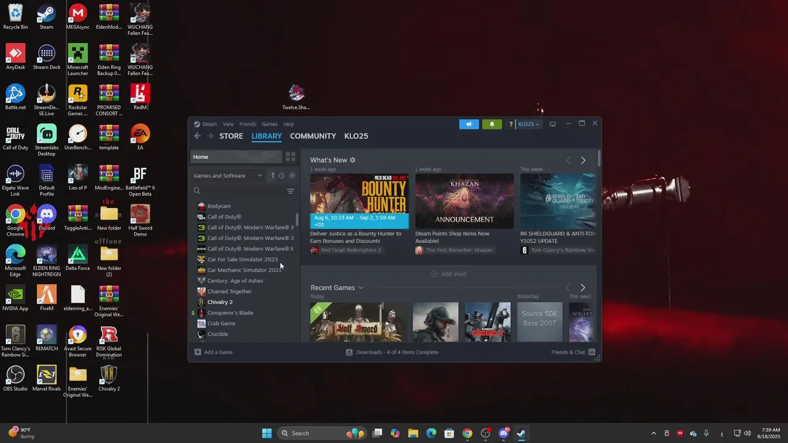Open Marvel Rivals desktop shortcut
The image size is (788, 443).
46,378
